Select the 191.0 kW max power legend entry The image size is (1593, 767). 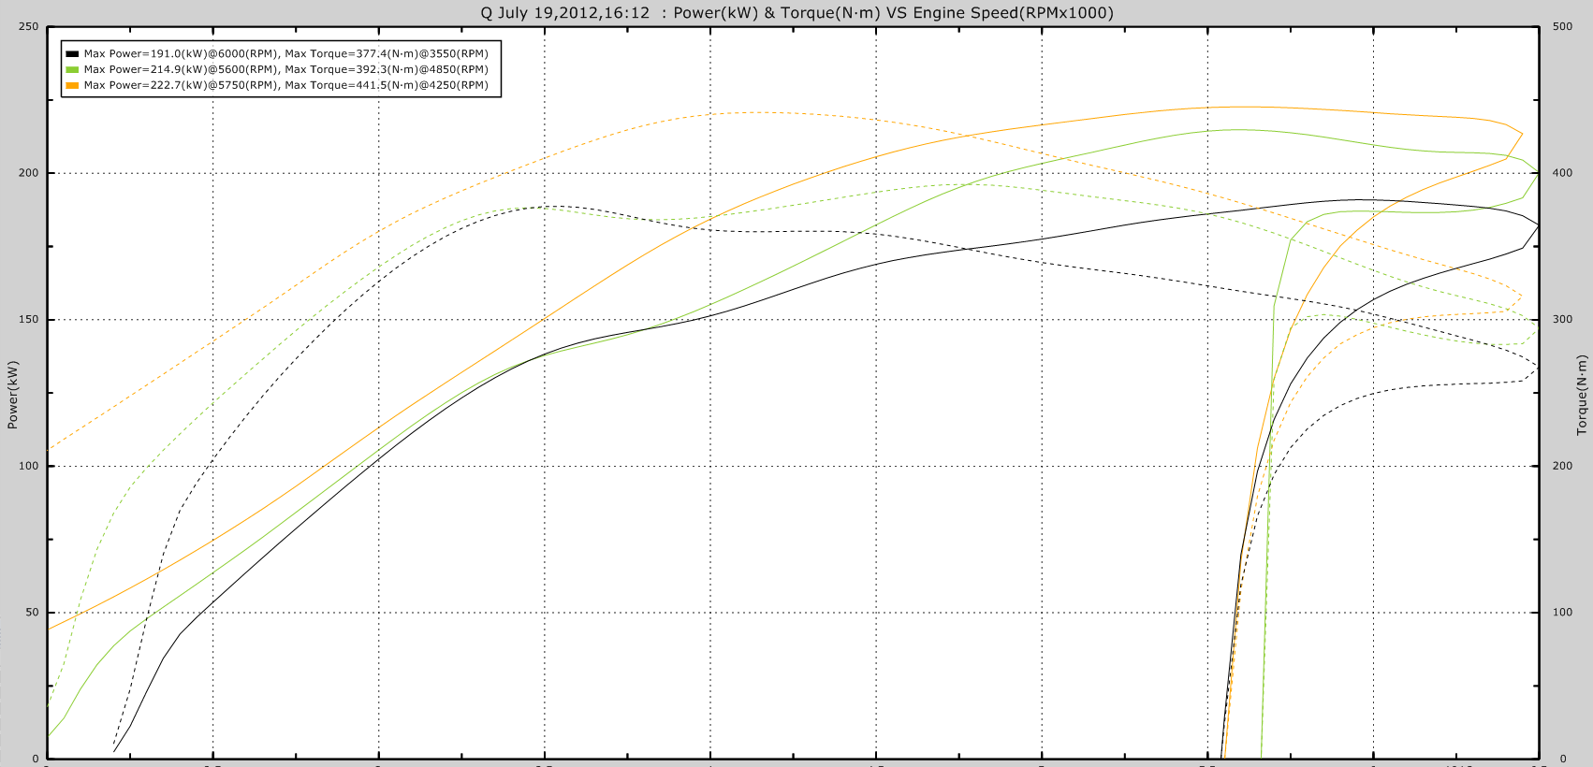click(x=285, y=54)
